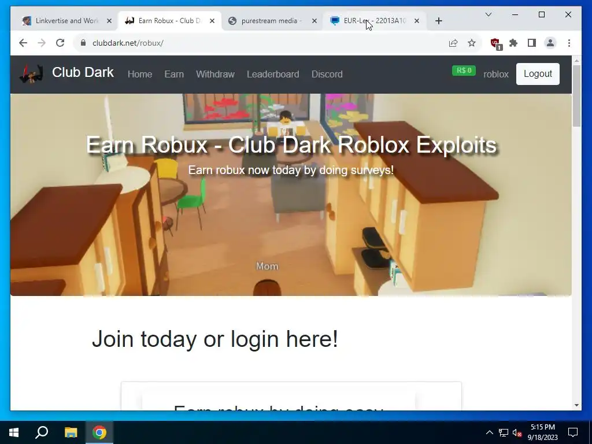The height and width of the screenshot is (444, 592).
Task: Click the address bar URL field
Action: pos(264,43)
